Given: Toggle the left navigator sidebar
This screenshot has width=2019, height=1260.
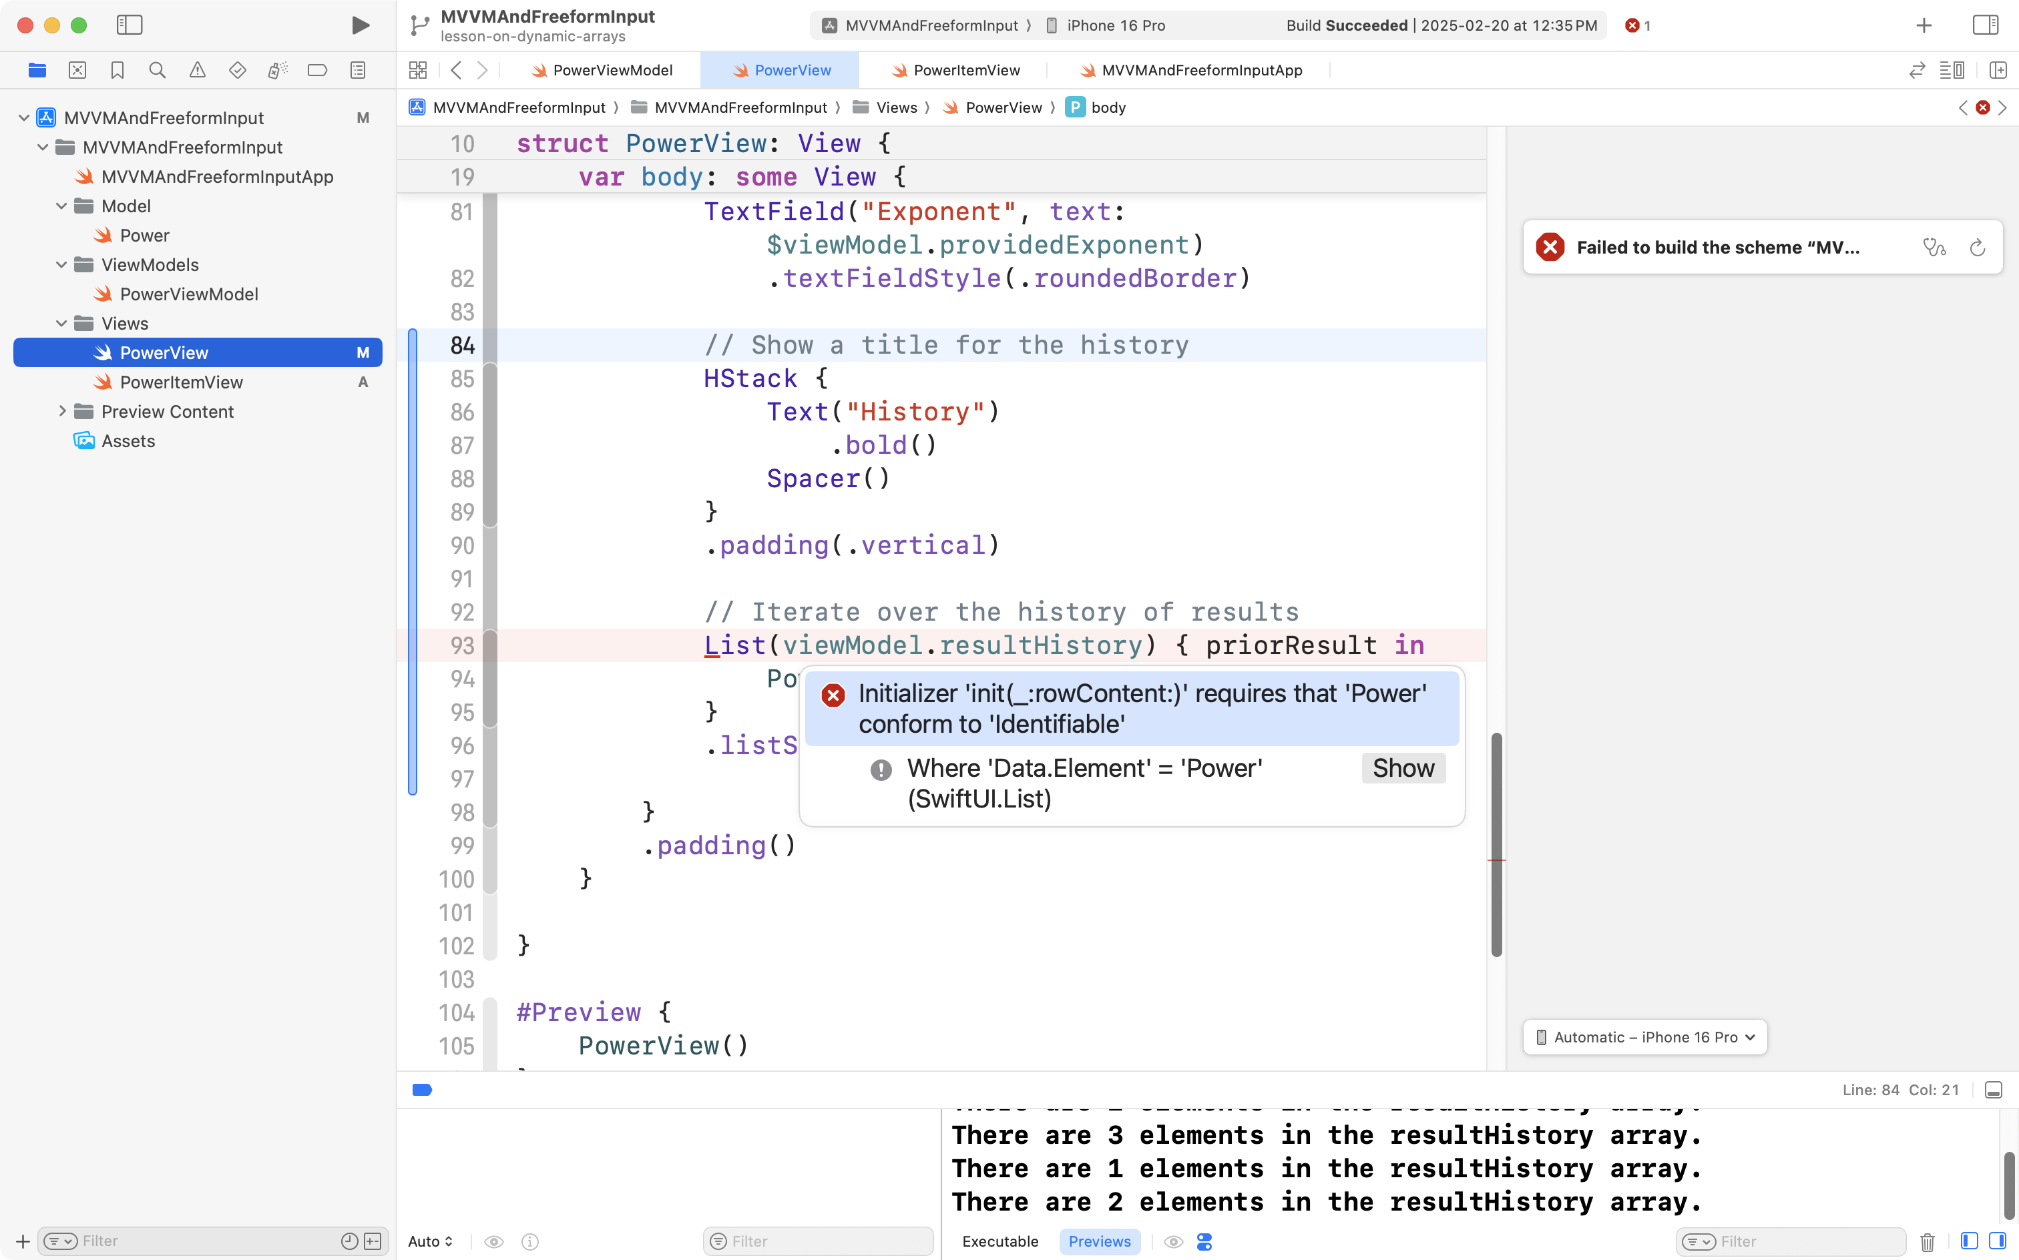Looking at the screenshot, I should [x=130, y=25].
